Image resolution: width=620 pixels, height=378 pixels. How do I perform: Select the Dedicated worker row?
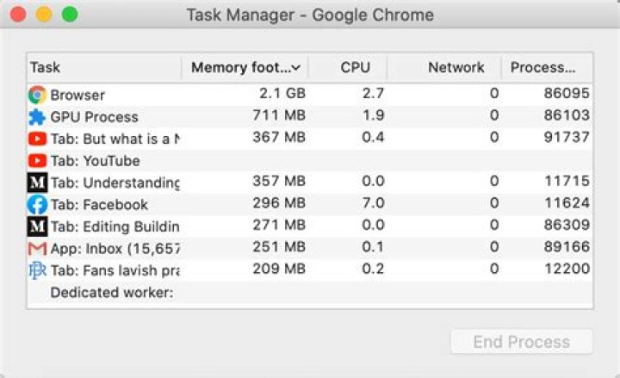pos(310,292)
